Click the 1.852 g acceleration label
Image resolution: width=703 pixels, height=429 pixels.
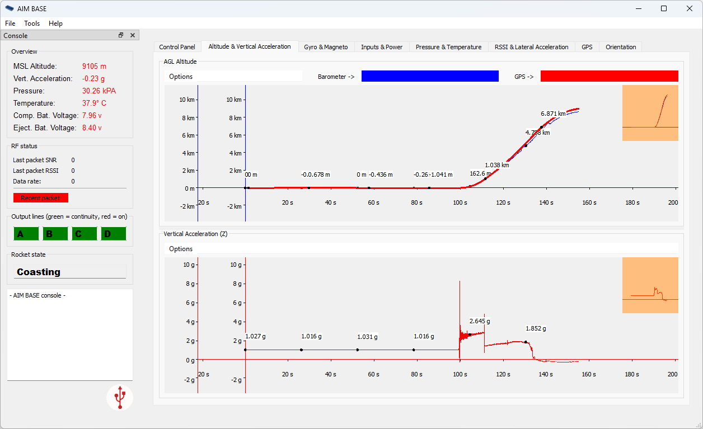[536, 328]
